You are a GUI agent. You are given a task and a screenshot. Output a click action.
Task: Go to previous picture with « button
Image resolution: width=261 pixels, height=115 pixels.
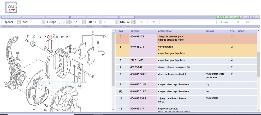pyautogui.click(x=141, y=22)
